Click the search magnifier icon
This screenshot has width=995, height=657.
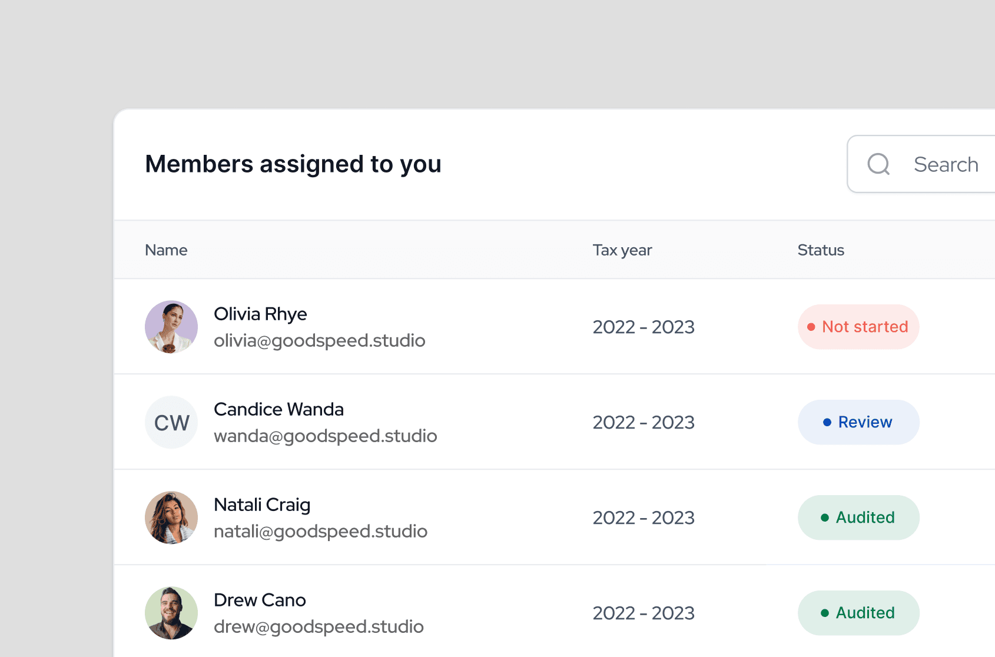click(878, 164)
